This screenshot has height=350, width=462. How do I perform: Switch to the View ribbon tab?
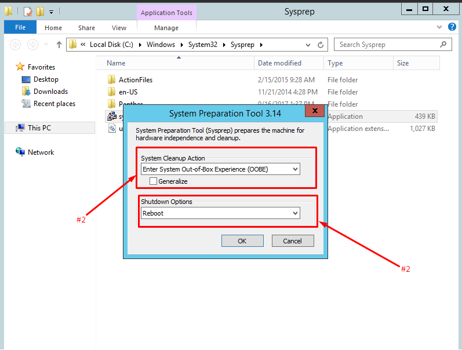[119, 28]
